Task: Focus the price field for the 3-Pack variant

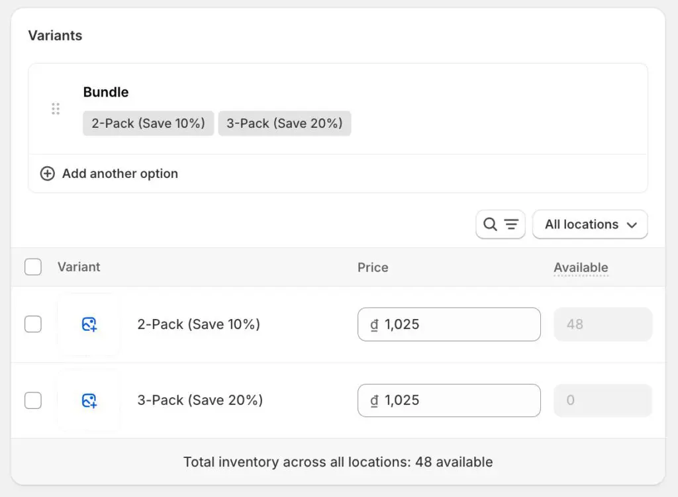Action: click(457, 400)
